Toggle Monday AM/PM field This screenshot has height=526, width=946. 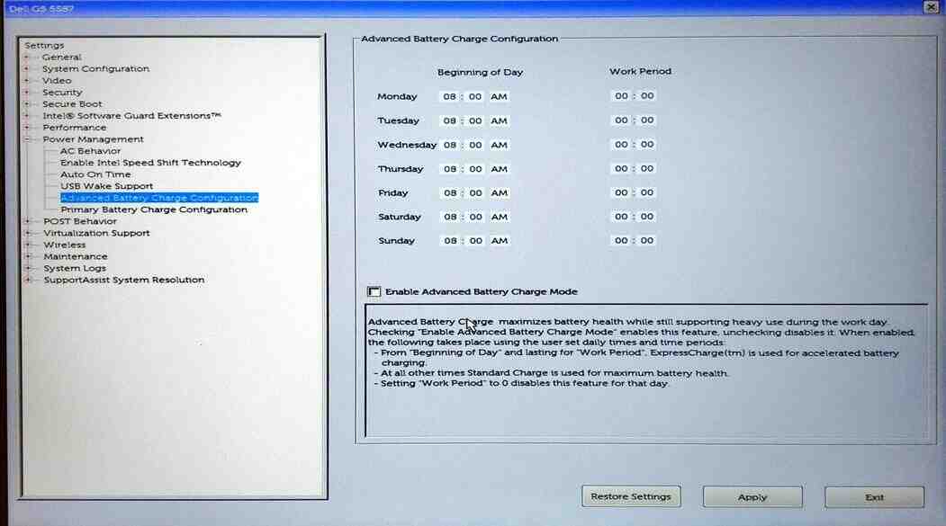(x=499, y=96)
